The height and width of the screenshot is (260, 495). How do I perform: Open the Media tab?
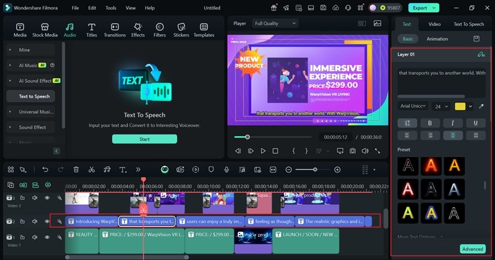(20, 30)
